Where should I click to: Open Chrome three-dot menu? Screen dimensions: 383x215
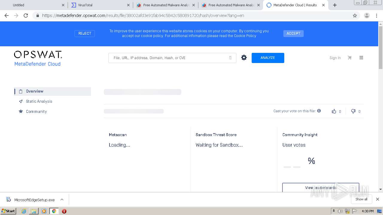point(377,16)
